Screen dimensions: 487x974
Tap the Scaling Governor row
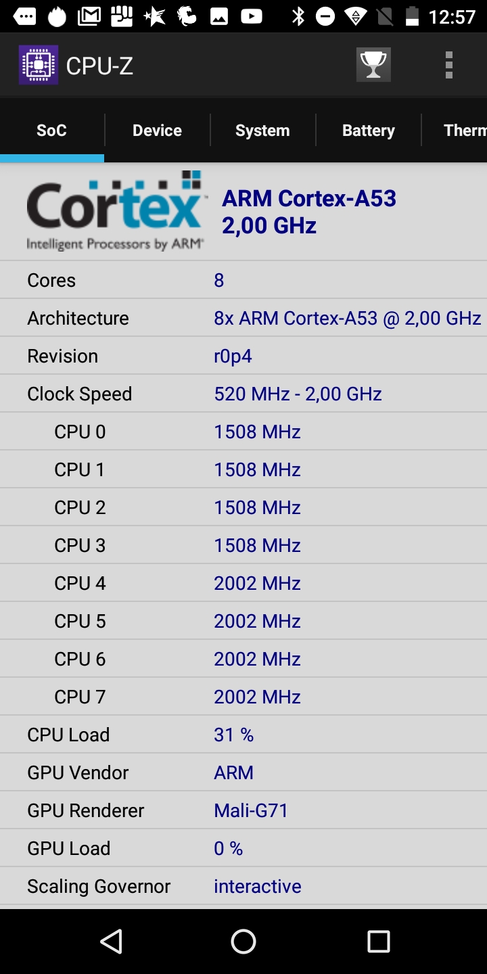click(x=243, y=886)
